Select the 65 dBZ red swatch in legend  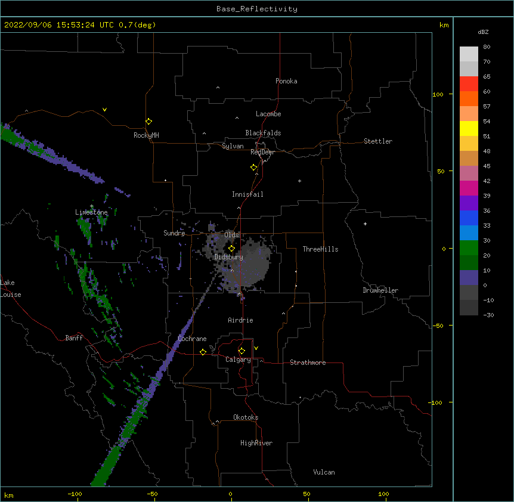click(x=469, y=83)
